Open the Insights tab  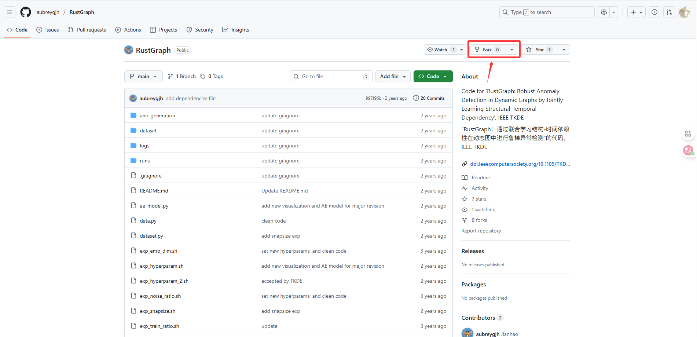(x=236, y=30)
